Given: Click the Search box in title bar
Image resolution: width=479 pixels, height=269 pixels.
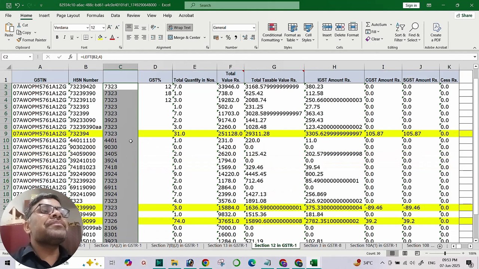Looking at the screenshot, I should 242,5.
